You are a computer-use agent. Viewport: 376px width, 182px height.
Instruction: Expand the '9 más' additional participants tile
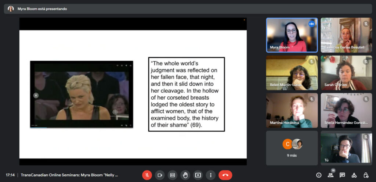point(292,148)
